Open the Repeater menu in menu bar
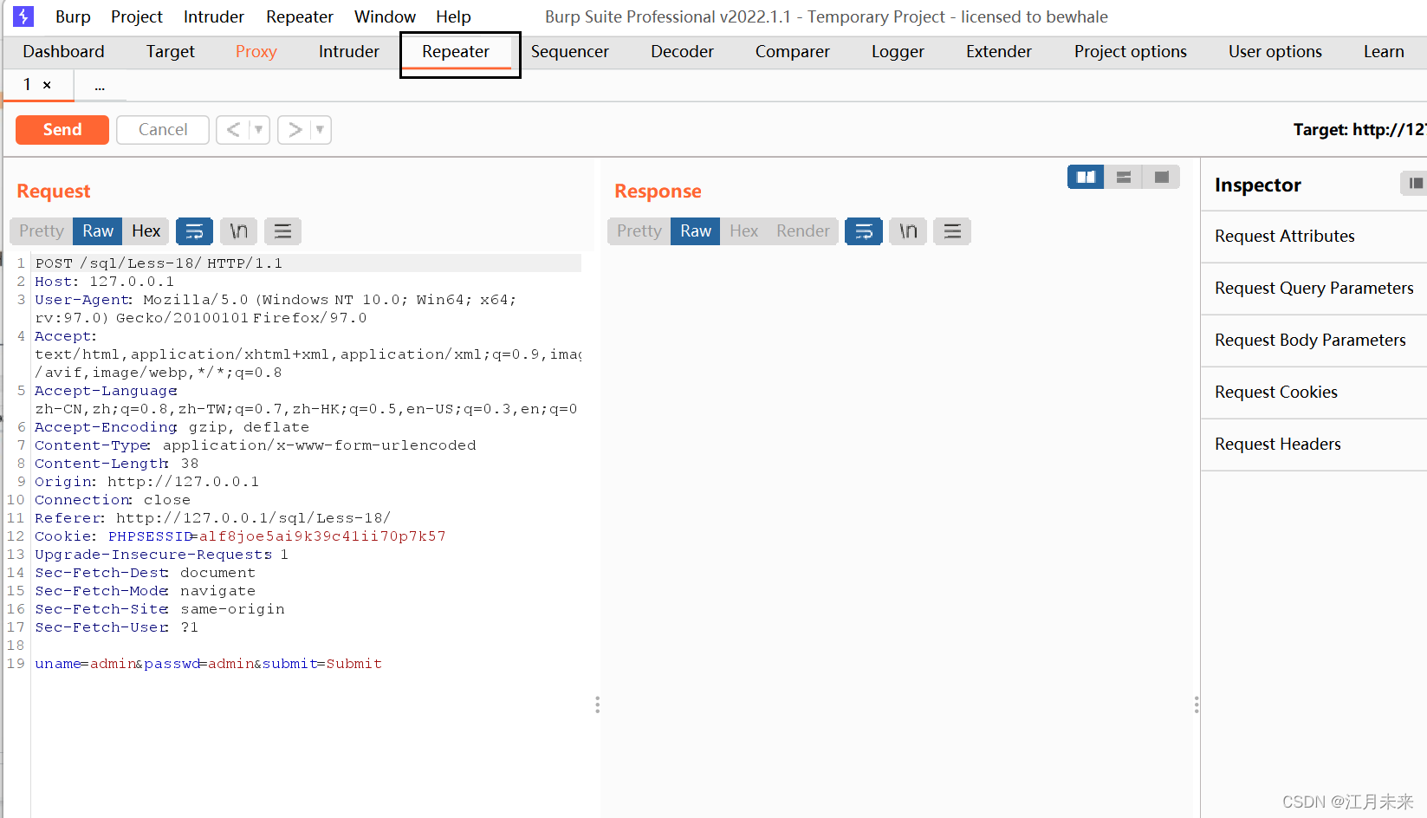 coord(300,16)
